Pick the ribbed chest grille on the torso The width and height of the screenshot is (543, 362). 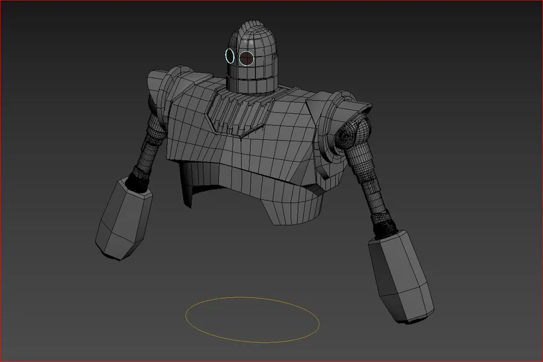click(239, 113)
